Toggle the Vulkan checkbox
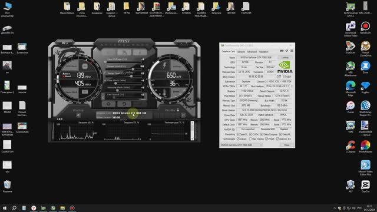Screen dimensions: 377x212 coord(238,139)
